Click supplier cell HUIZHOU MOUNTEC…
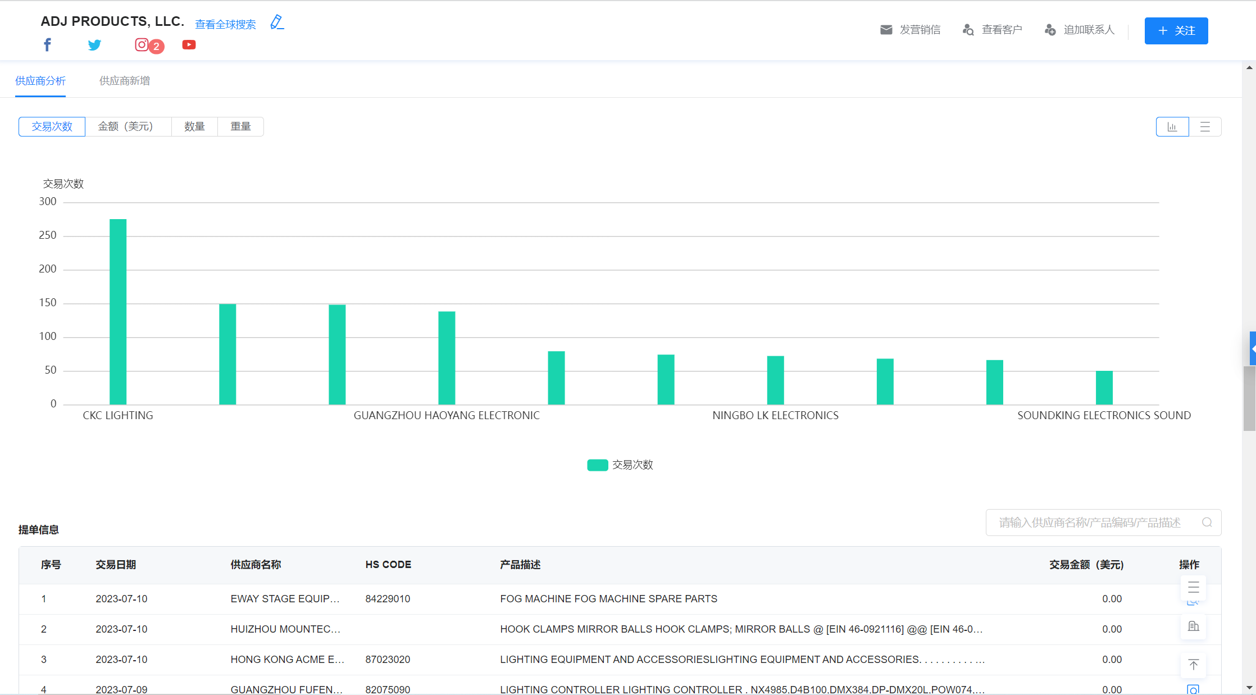The height and width of the screenshot is (695, 1256). (x=285, y=629)
